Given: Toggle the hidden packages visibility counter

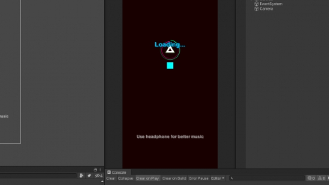Looking at the screenshot, I should click(x=99, y=176).
